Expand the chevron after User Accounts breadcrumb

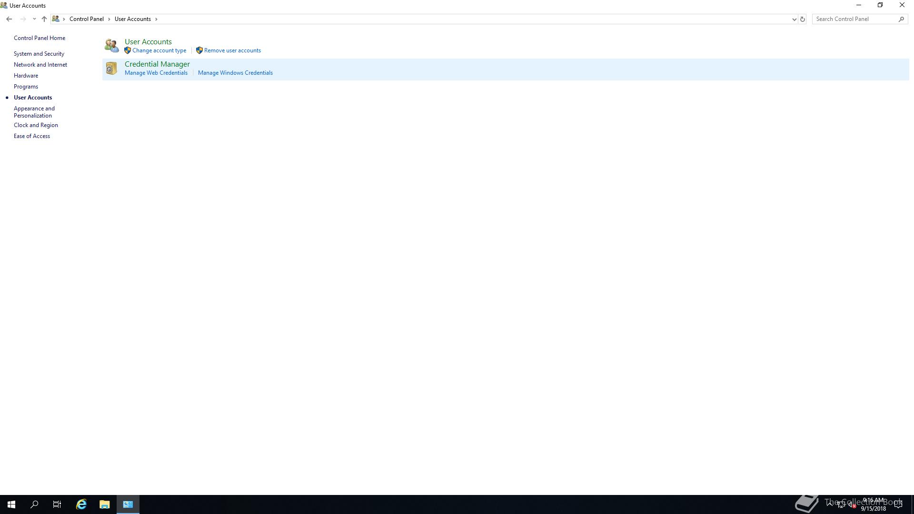[x=156, y=19]
